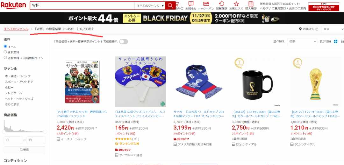Choose the スポーツ・アウトドア genre
The height and width of the screenshot is (165, 344).
click(x=19, y=82)
